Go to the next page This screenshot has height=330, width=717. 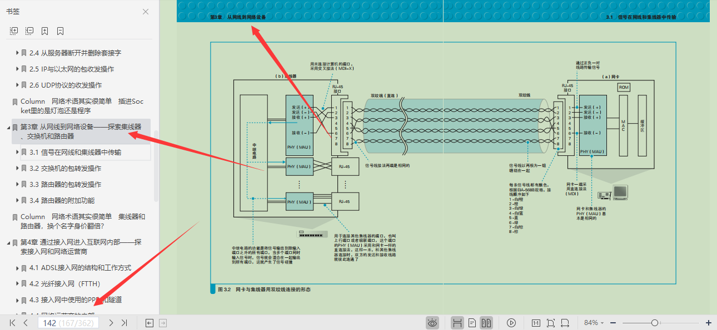tap(111, 323)
